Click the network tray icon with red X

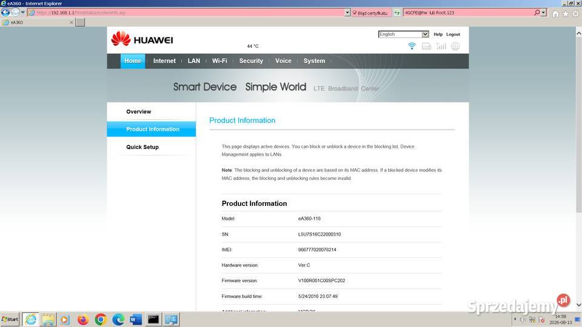click(x=541, y=319)
